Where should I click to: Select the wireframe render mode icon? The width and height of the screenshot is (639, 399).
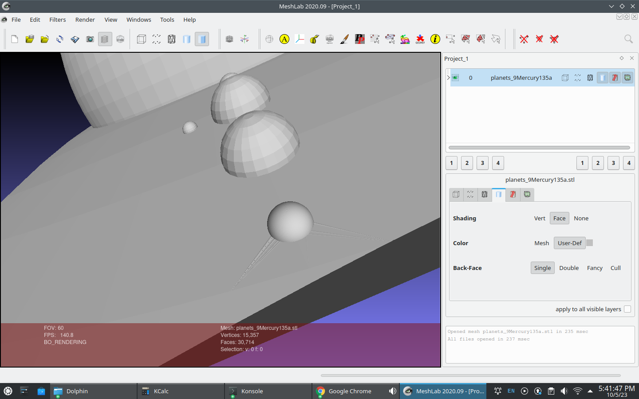coord(171,39)
